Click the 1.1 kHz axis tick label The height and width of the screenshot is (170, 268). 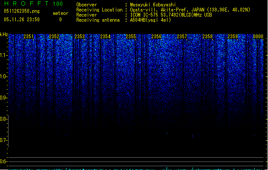pyautogui.click(x=3, y=55)
